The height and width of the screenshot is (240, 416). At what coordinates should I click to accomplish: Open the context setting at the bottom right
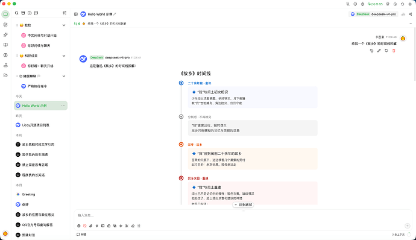click(x=399, y=235)
